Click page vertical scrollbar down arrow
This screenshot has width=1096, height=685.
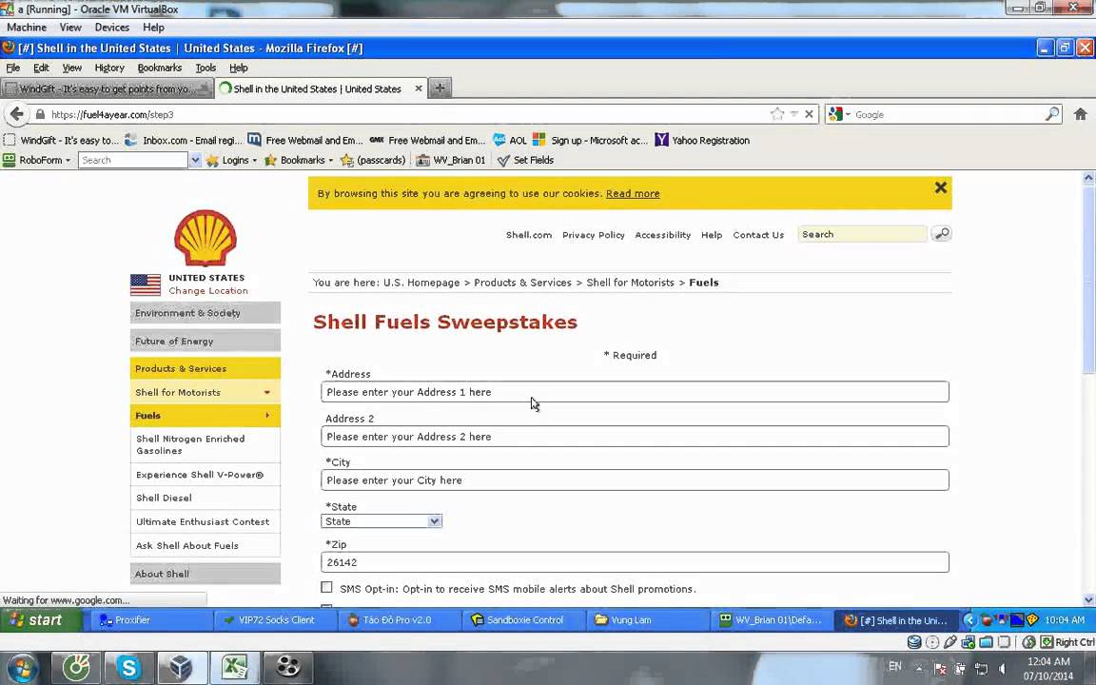tap(1088, 599)
